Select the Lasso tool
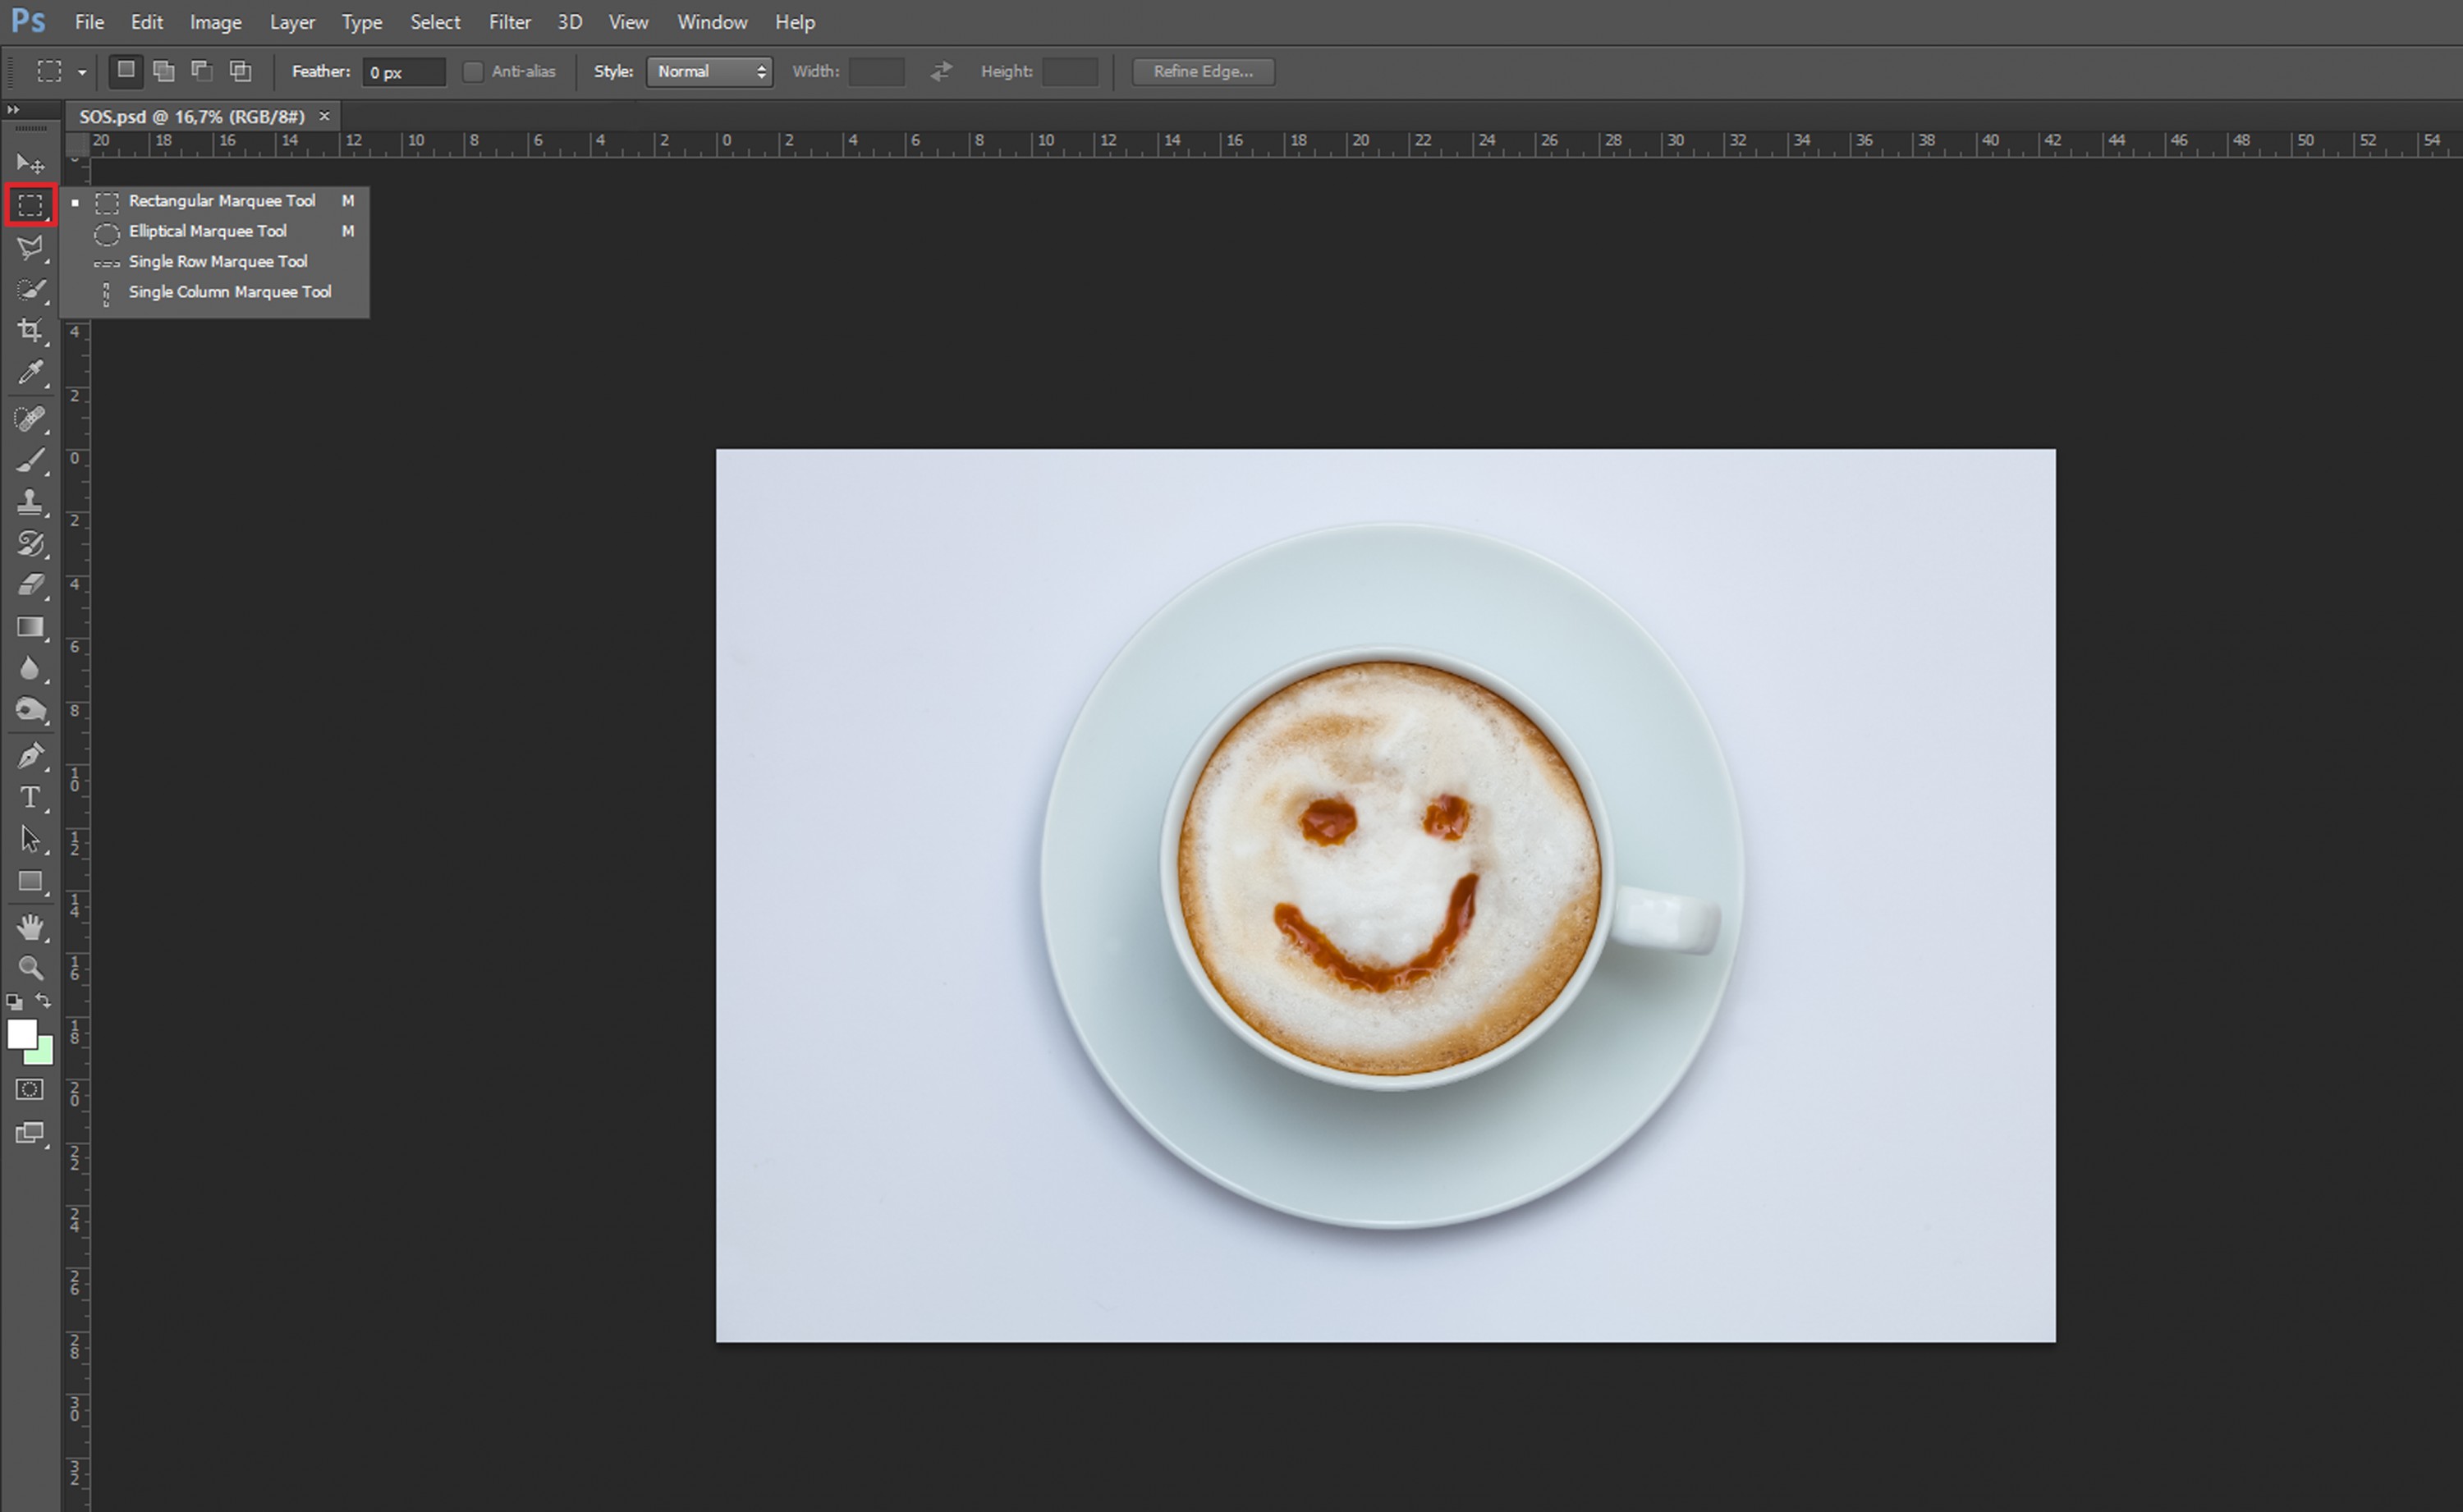The height and width of the screenshot is (1512, 2463). [x=30, y=247]
